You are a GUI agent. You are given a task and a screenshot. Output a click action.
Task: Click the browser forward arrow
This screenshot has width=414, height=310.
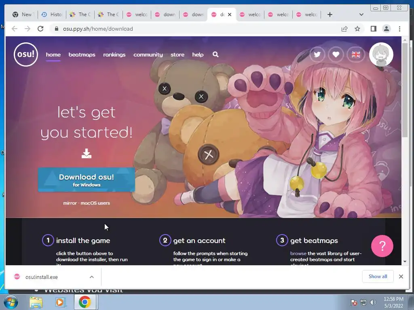tap(27, 29)
